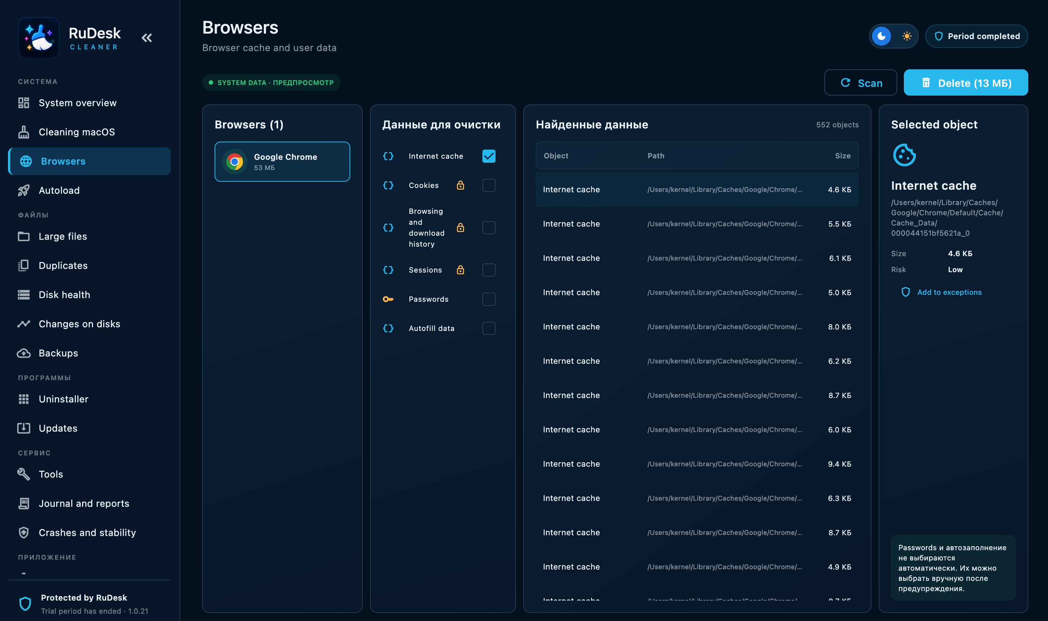Open System overview in the sidebar
1048x621 pixels.
click(89, 103)
